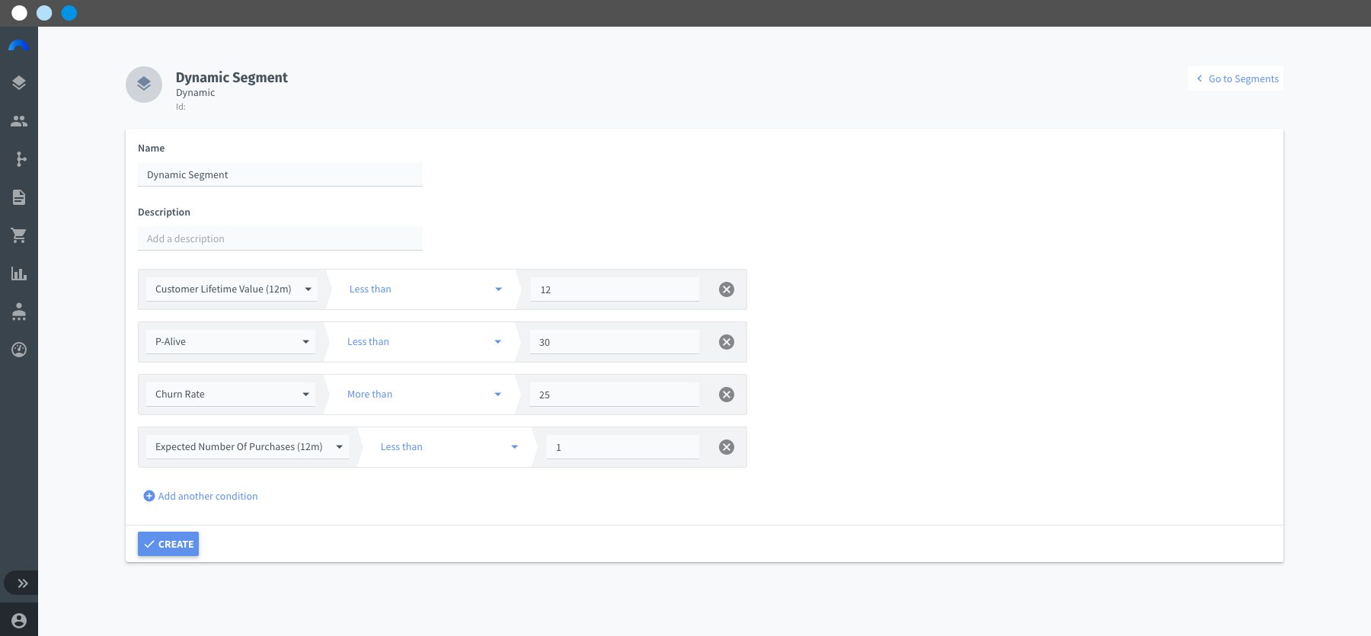1371x636 pixels.
Task: Click value field containing 25
Action: [x=615, y=395]
